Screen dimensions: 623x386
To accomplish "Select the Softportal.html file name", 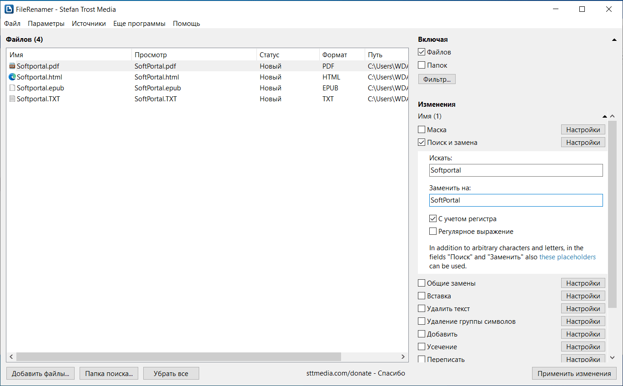I will 40,77.
